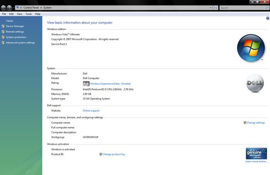Click Windows is activated text

(63, 149)
